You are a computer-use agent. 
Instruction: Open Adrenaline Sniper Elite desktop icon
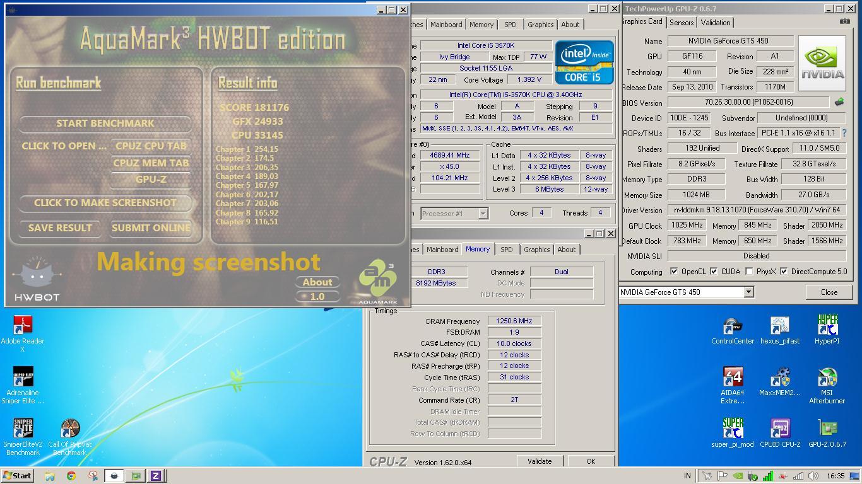pos(23,384)
